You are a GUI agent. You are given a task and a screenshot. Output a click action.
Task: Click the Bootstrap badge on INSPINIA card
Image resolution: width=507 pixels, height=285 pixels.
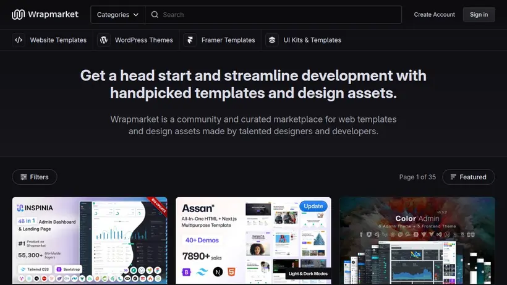coord(68,269)
